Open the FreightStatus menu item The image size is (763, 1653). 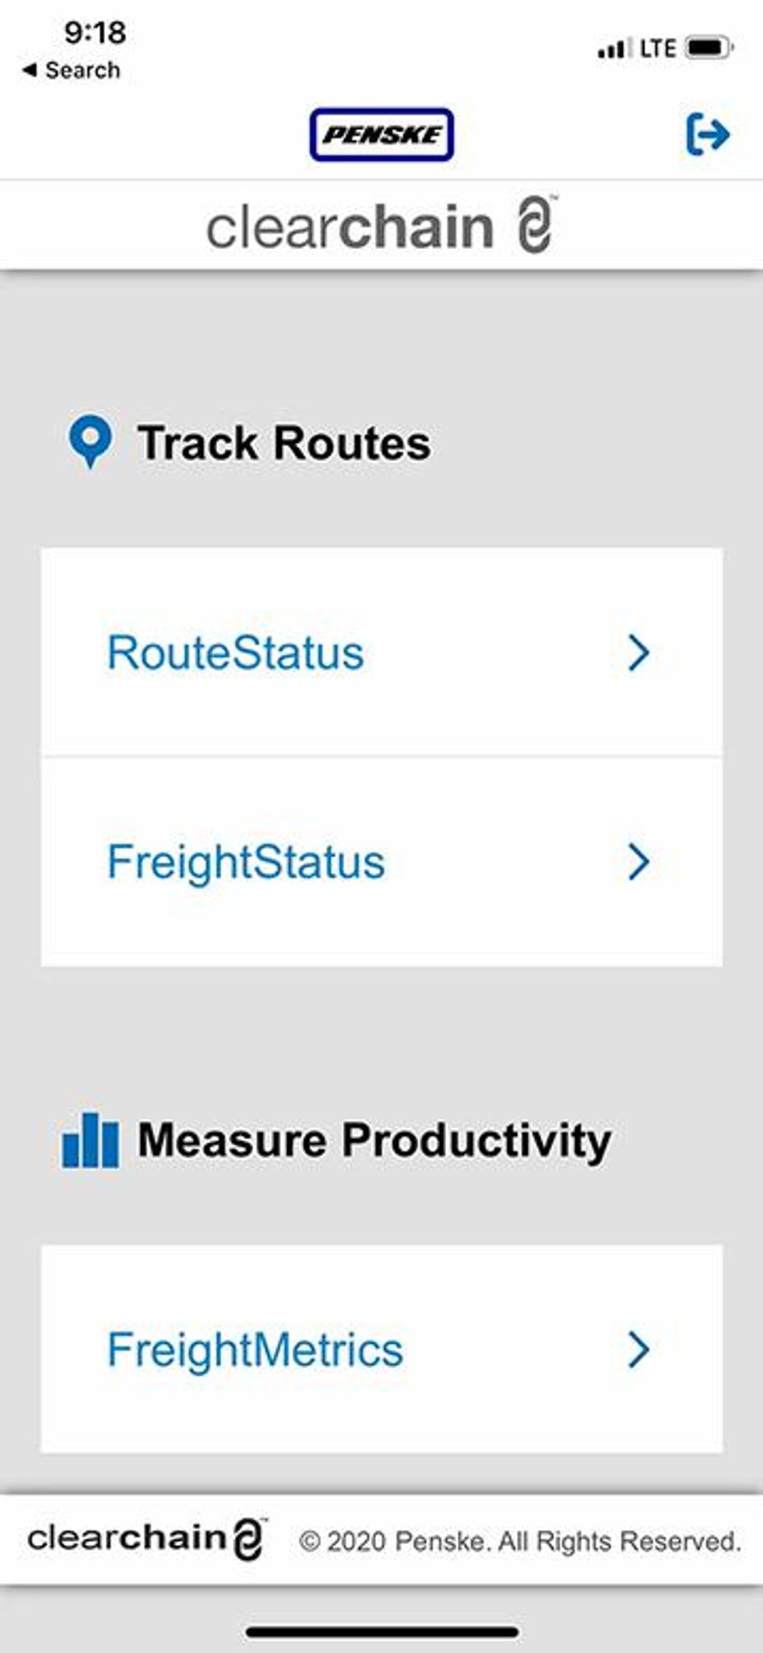[246, 862]
